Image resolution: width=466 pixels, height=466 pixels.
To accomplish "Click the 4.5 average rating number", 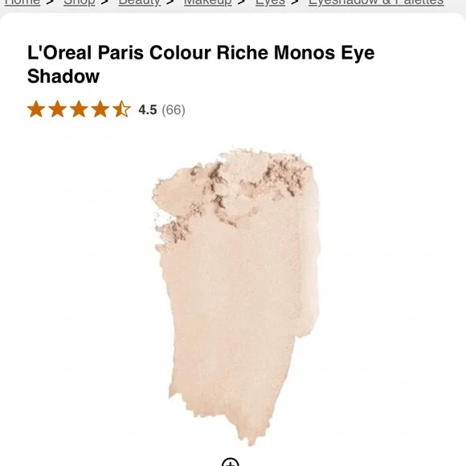I will pyautogui.click(x=147, y=110).
